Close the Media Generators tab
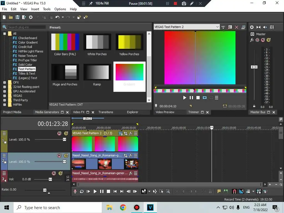This screenshot has height=213, width=284. click(67, 112)
